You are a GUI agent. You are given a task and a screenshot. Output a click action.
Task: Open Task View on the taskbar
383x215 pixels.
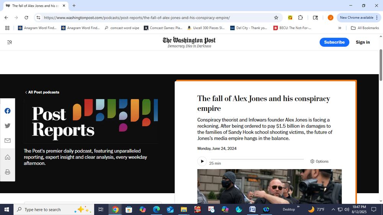(x=101, y=209)
